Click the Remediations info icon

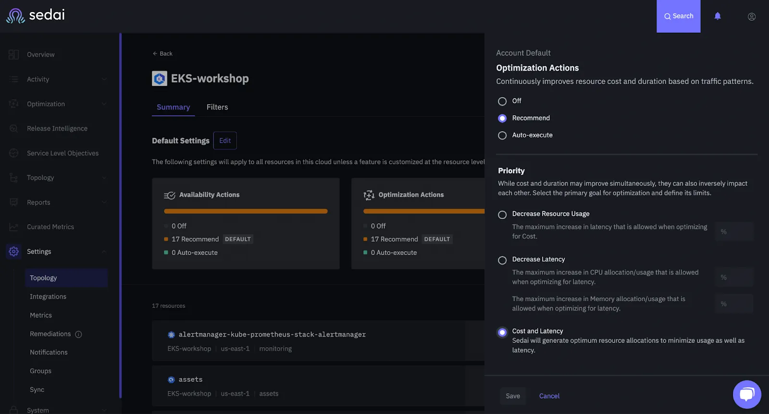coord(78,334)
